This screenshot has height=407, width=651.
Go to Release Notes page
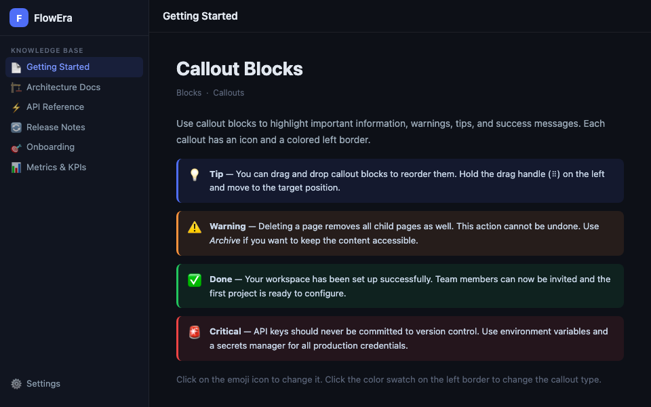tap(56, 128)
